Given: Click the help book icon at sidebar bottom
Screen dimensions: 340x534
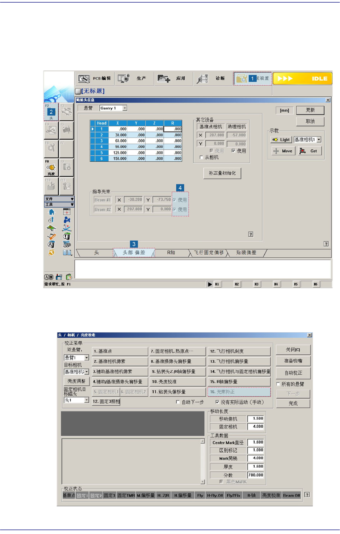Looking at the screenshot, I should 69,277.
